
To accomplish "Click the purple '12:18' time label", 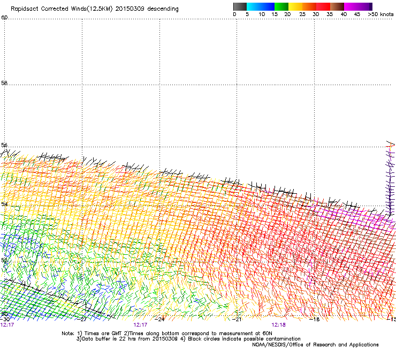I will (278, 325).
